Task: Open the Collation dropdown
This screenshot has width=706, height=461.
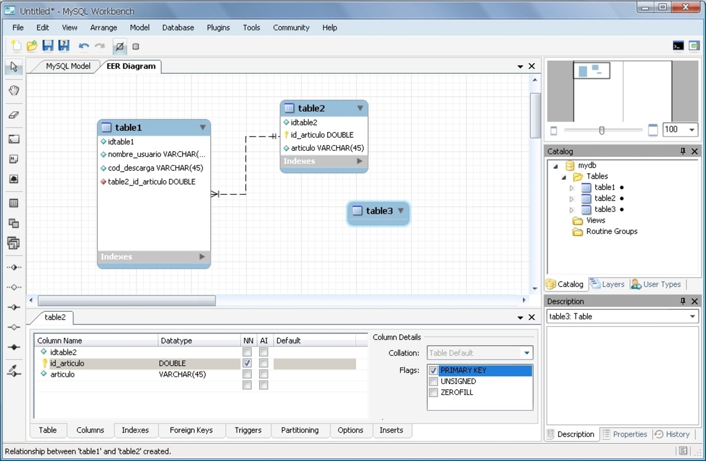Action: [526, 353]
